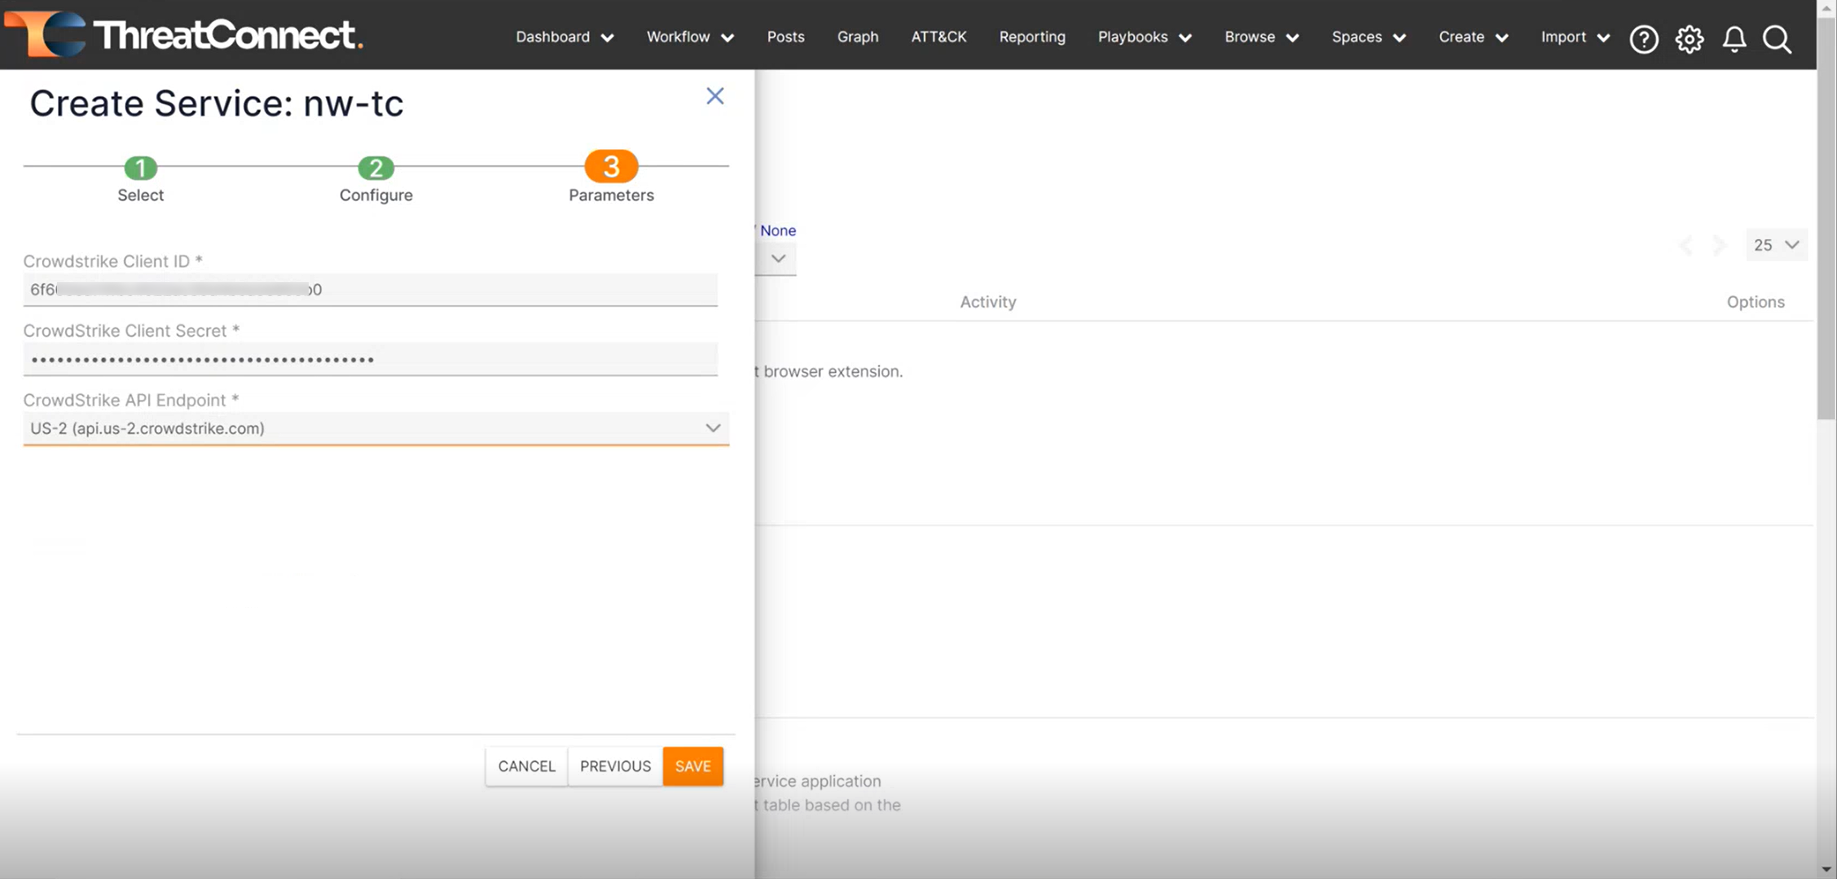Advance with the next page arrow
The image size is (1837, 879).
(x=1720, y=245)
